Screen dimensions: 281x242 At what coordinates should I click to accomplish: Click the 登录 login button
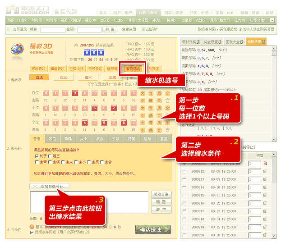point(110,29)
